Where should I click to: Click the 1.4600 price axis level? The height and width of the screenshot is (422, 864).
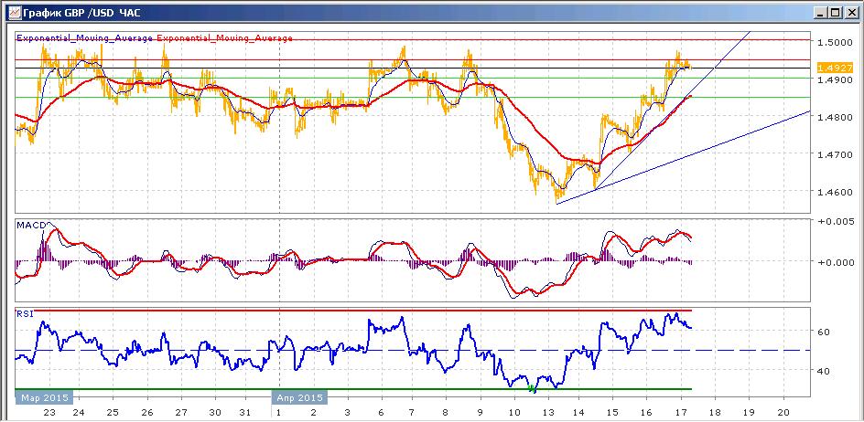pyautogui.click(x=835, y=193)
